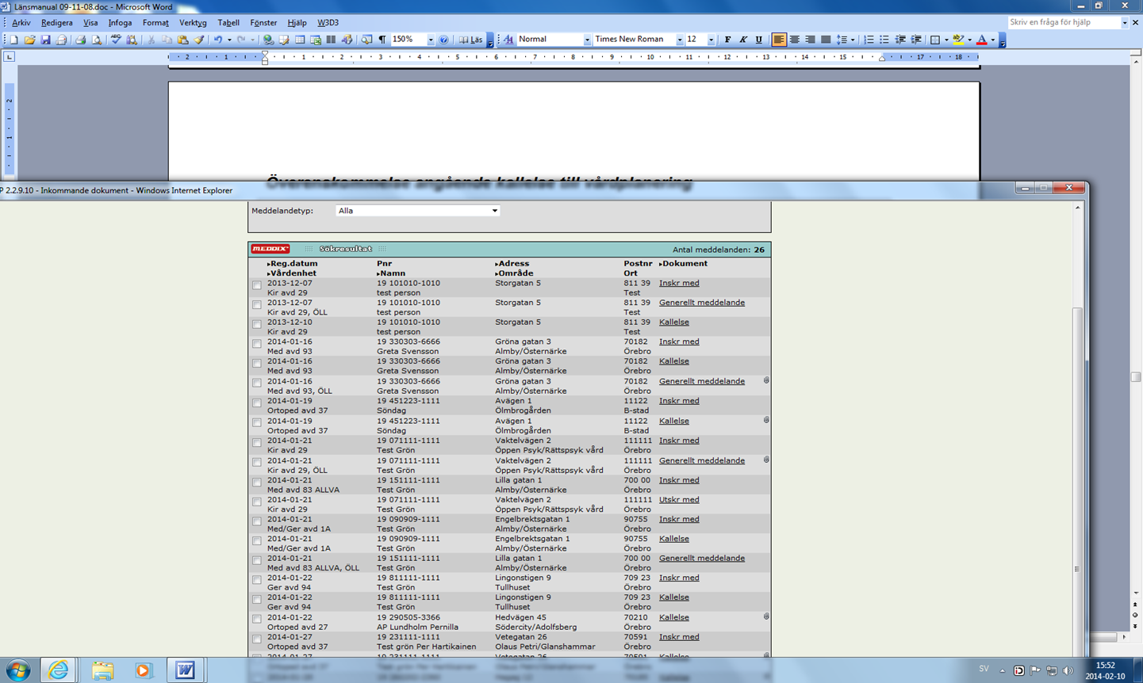1143x683 pixels.
Task: Expand the help question box dropdown
Action: click(x=1125, y=23)
